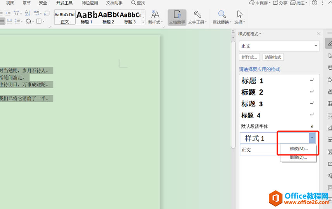This screenshot has height=209, width=332.
Task: Click the table frame icon next to Styles gallery
Action: coord(47,13)
